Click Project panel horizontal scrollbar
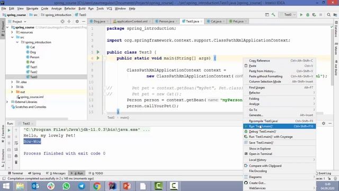This screenshot has height=191, width=339. click(x=37, y=119)
